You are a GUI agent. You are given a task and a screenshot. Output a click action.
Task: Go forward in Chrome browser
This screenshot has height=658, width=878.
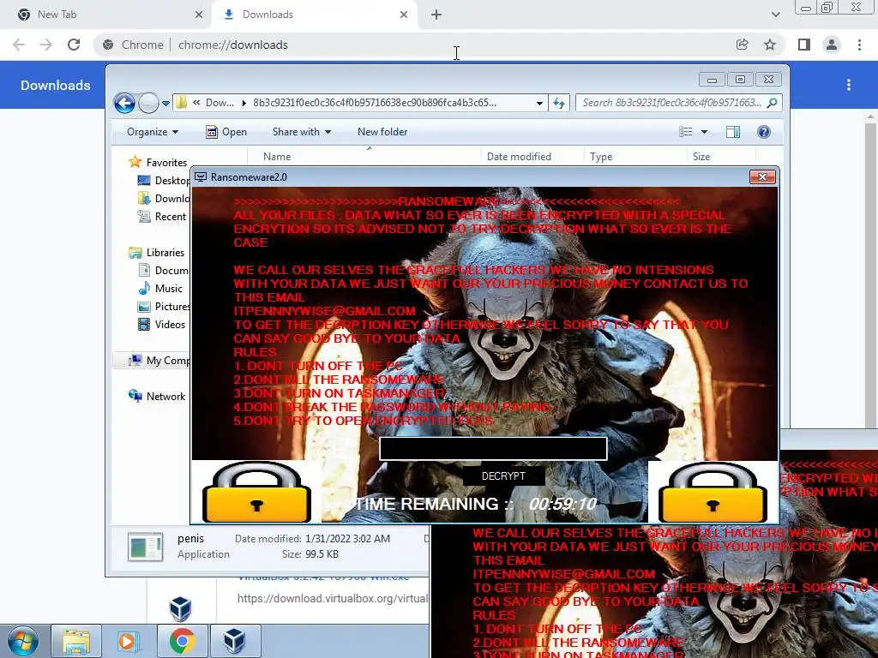click(x=46, y=45)
